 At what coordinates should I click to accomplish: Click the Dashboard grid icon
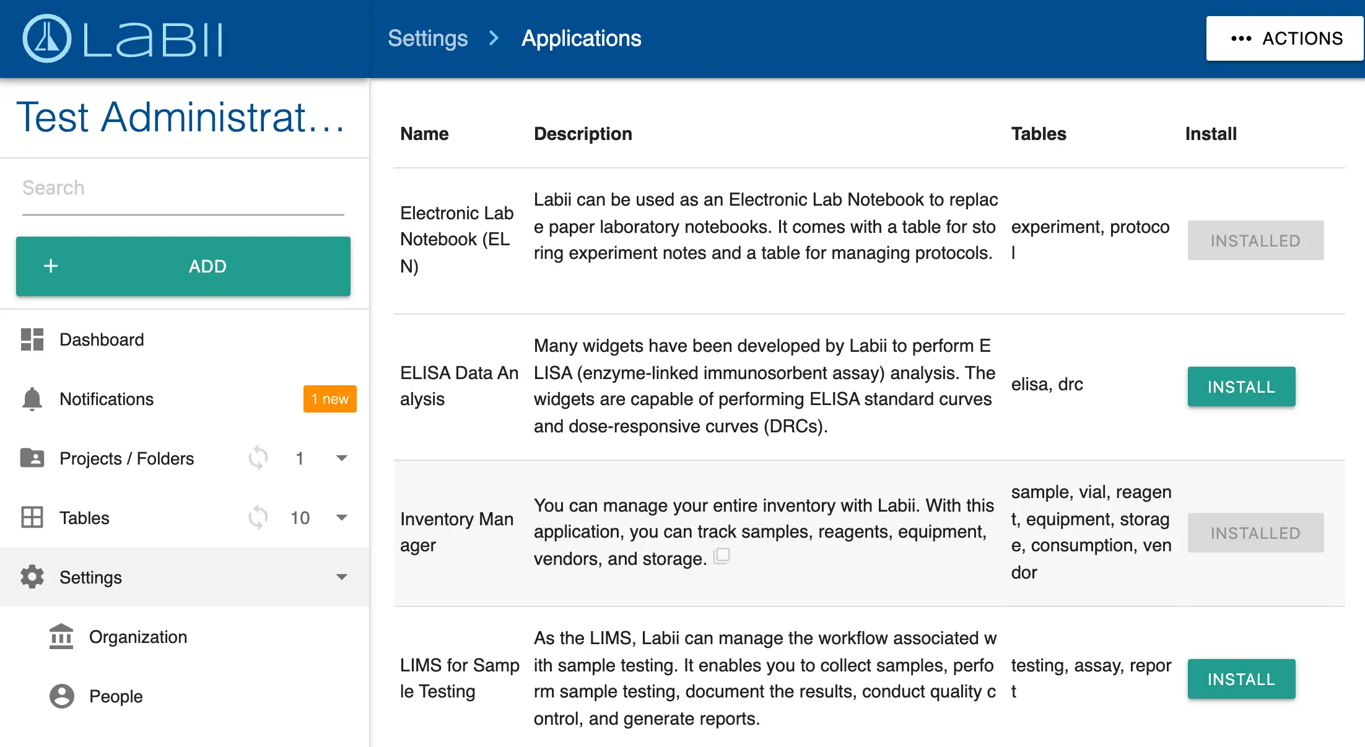(x=32, y=339)
